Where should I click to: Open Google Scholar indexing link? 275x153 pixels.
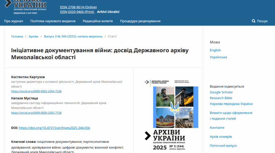(221, 92)
